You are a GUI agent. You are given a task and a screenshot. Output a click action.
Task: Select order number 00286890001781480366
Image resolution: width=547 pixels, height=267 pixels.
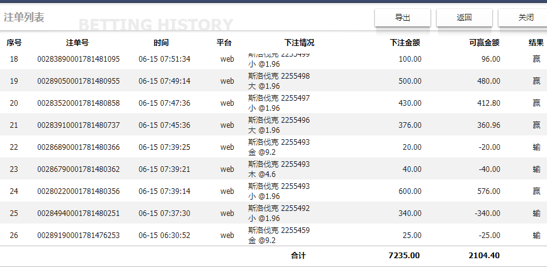point(79,147)
